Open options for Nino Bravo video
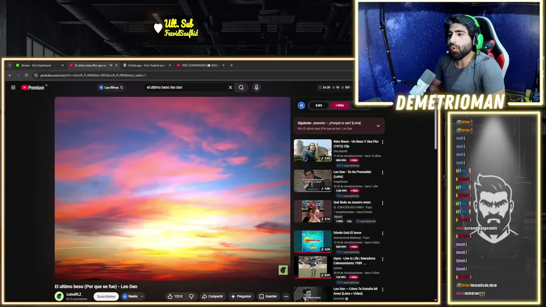This screenshot has height=307, width=546. (382, 142)
